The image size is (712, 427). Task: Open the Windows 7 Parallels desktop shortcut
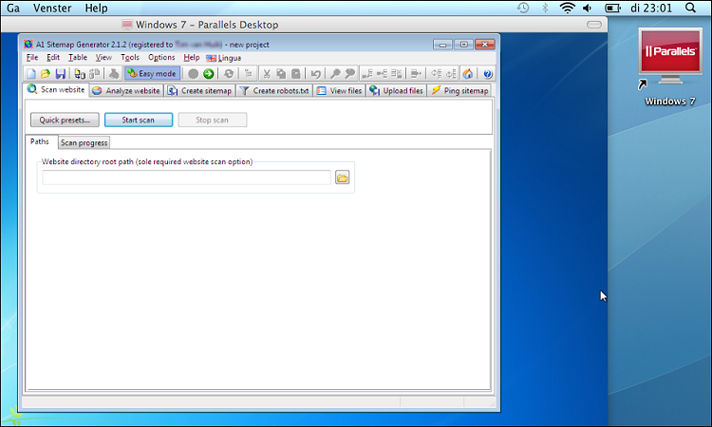point(670,66)
